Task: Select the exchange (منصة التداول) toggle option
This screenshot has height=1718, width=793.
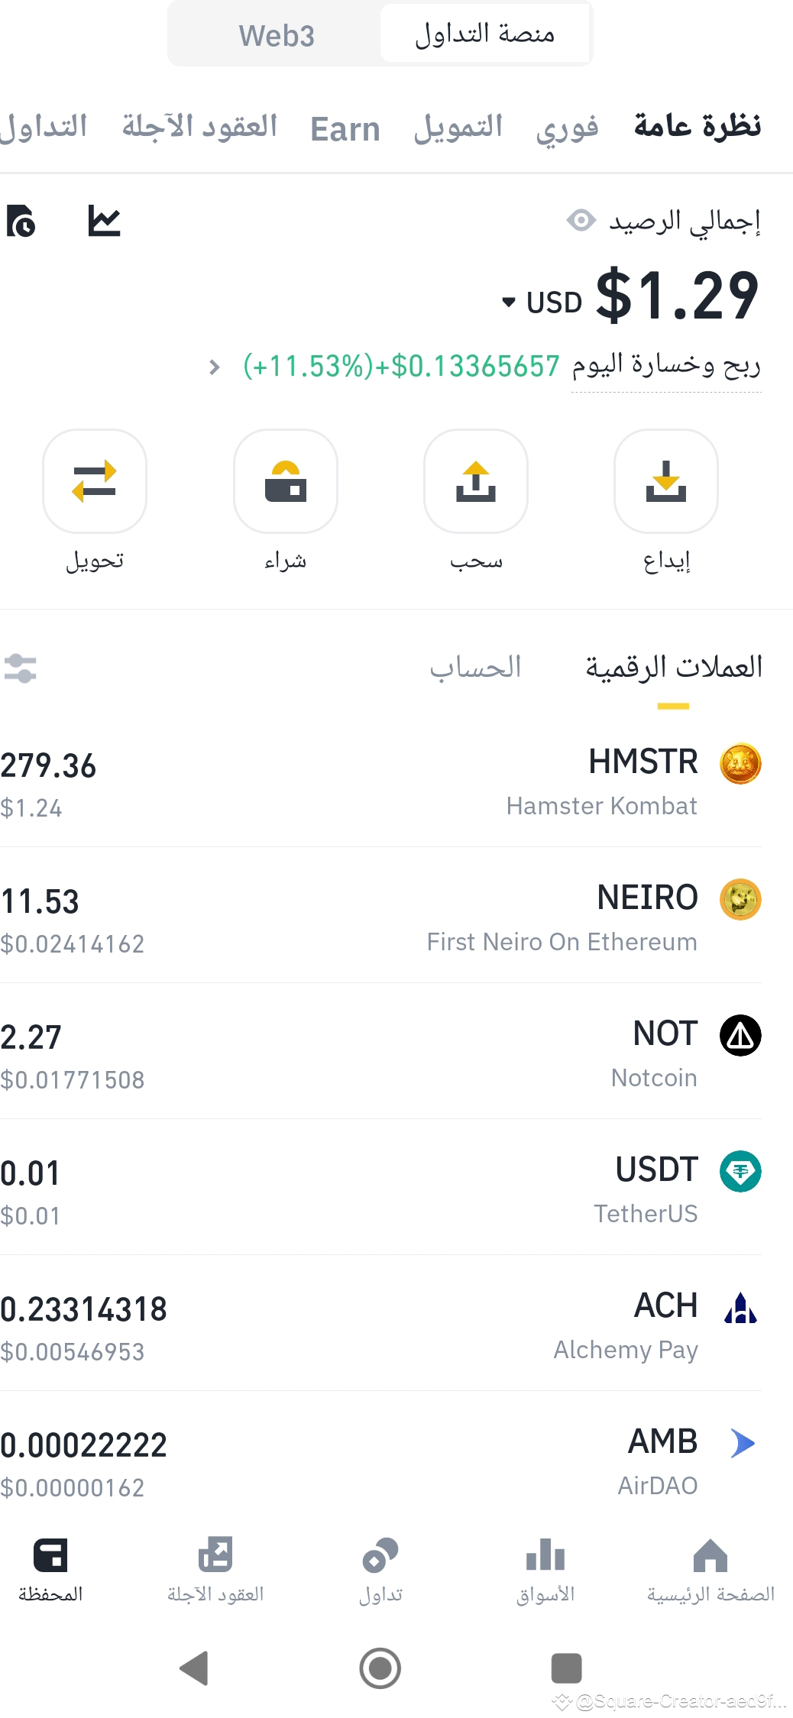Action: (x=484, y=34)
